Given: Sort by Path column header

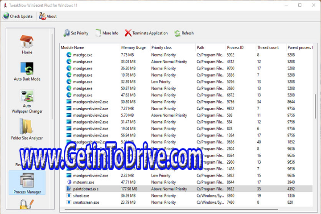Looking at the screenshot, I should coord(210,48).
